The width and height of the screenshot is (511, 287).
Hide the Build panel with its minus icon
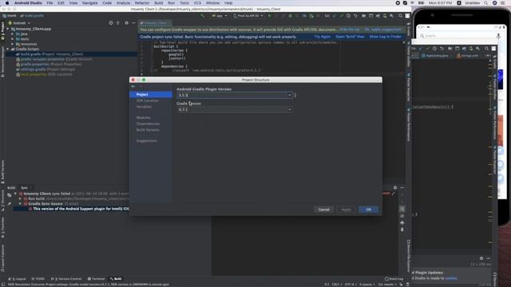pos(402,188)
